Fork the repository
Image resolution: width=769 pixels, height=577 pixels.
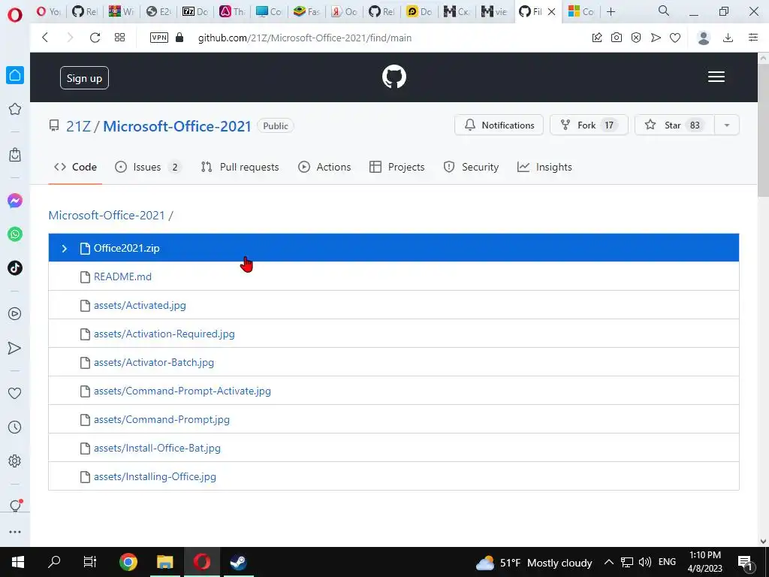589,125
